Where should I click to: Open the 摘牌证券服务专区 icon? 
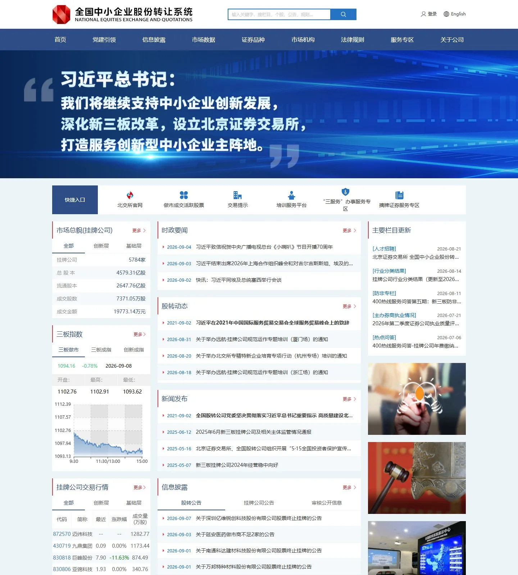[399, 195]
